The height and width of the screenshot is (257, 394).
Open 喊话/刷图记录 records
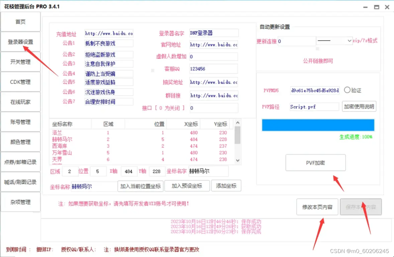20,182
